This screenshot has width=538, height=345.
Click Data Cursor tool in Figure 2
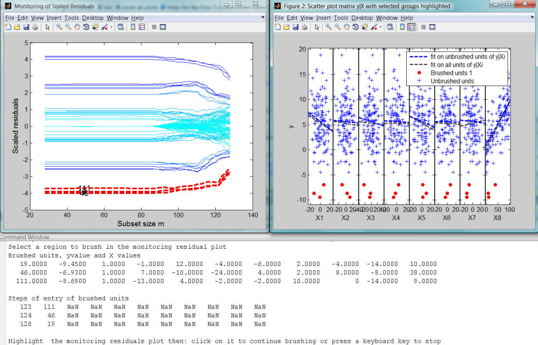pos(365,27)
